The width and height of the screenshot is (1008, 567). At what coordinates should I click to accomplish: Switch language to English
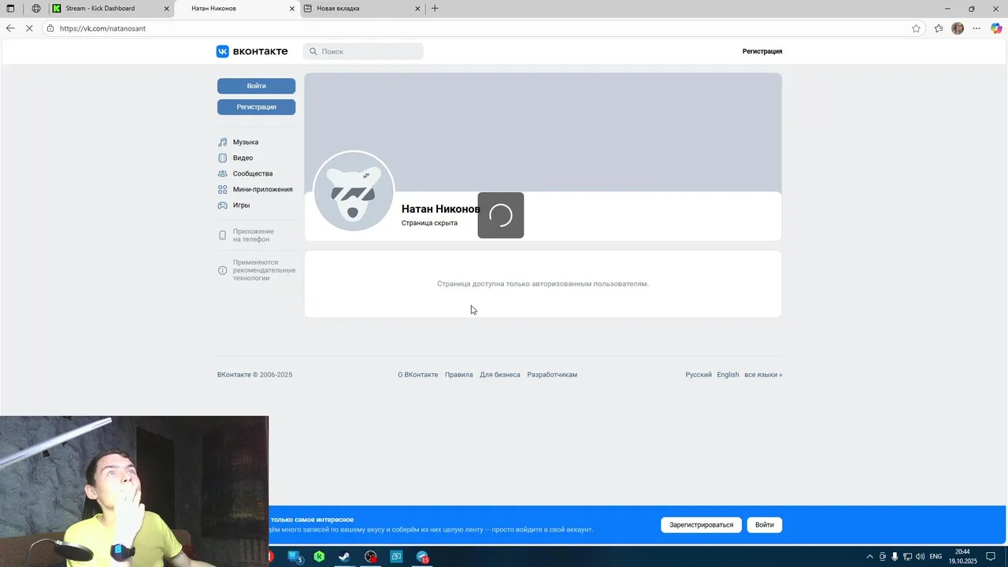pos(728,375)
